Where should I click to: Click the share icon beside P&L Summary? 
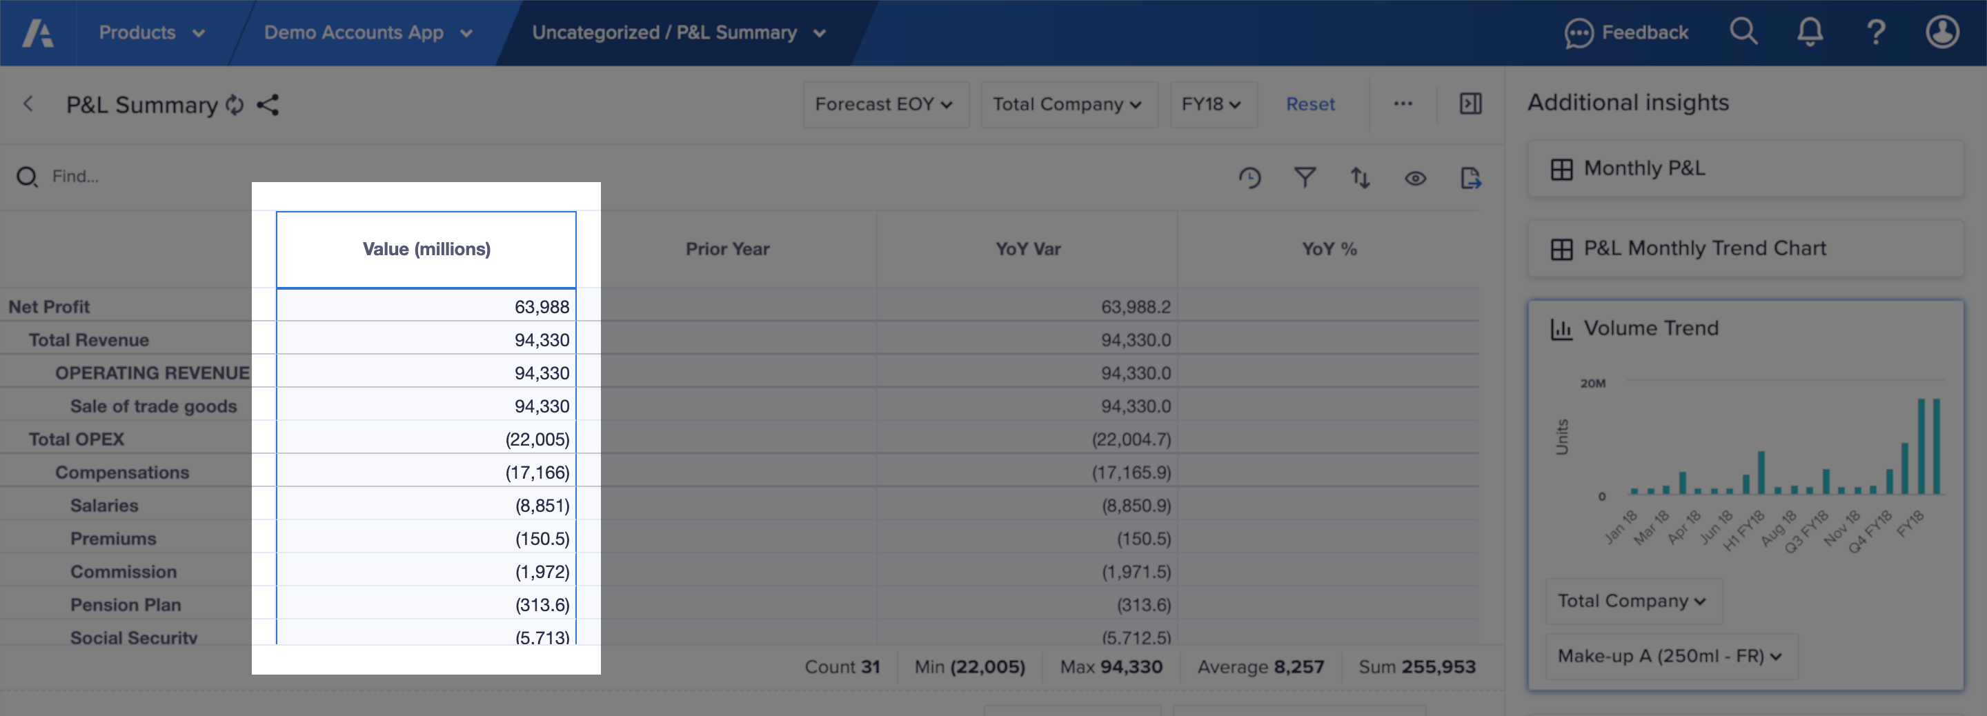pyautogui.click(x=268, y=105)
